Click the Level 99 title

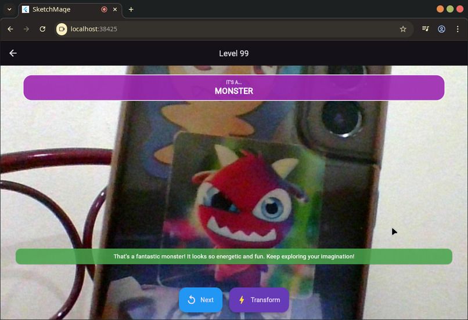[233, 53]
